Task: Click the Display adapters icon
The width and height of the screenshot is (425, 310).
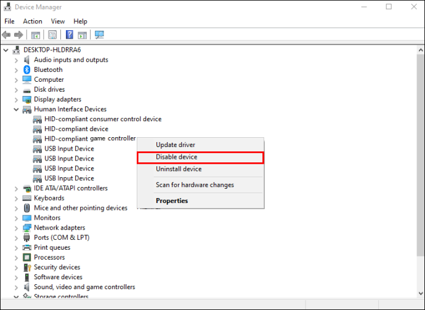Action: point(27,100)
